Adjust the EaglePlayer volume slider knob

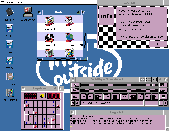coord(155,85)
